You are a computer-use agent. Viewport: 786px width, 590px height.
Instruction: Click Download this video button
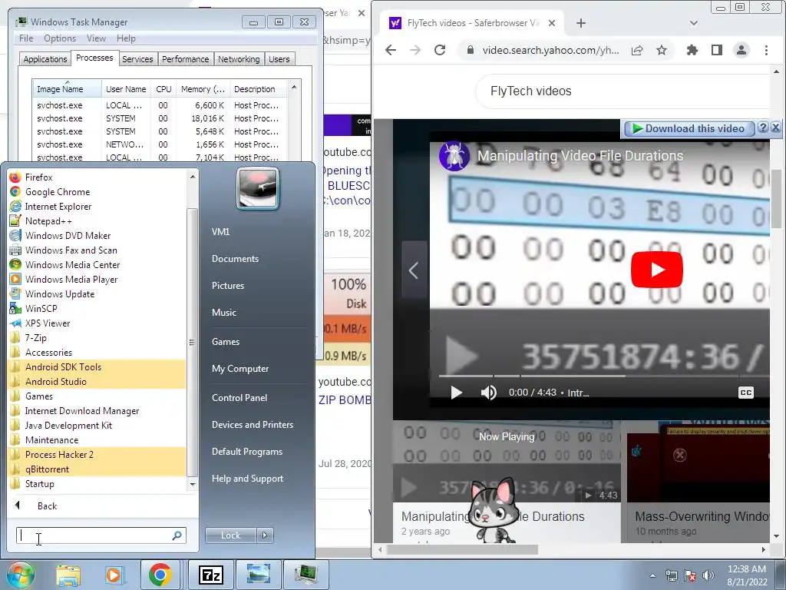pyautogui.click(x=689, y=128)
